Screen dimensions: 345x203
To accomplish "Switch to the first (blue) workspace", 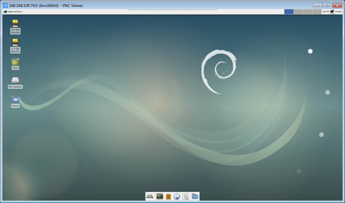I will click(289, 12).
